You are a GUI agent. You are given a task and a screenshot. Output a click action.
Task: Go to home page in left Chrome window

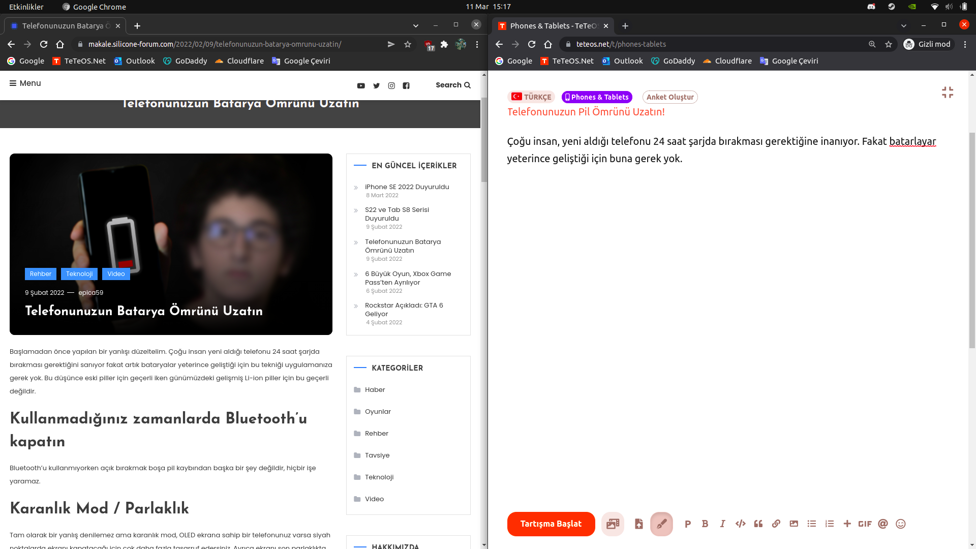click(60, 44)
